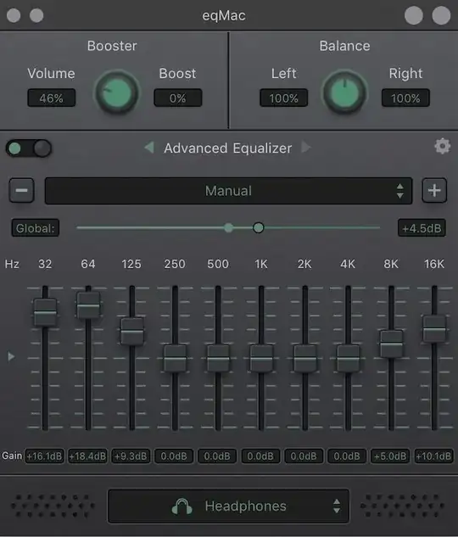
Task: Click the Boost 0% value field
Action: pos(177,98)
